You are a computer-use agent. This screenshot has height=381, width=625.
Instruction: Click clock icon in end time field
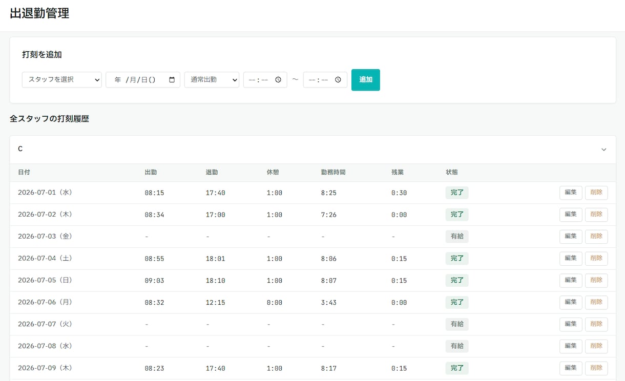point(338,80)
